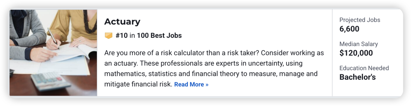411x106 pixels.
Task: Click the Education Needed label
Action: [364, 68]
